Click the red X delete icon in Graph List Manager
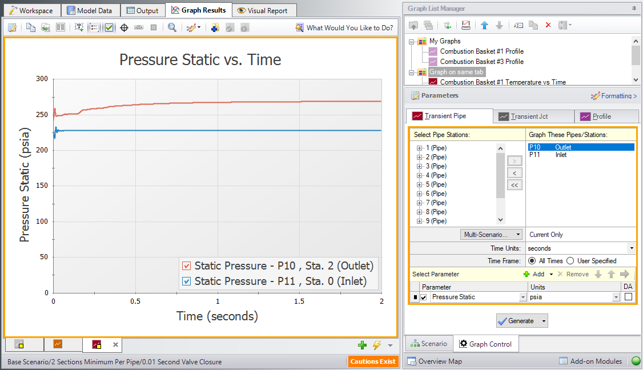The image size is (643, 370). [x=548, y=25]
